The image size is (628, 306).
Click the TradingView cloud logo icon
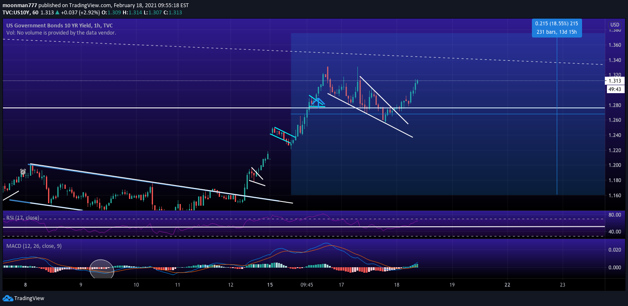click(x=7, y=298)
